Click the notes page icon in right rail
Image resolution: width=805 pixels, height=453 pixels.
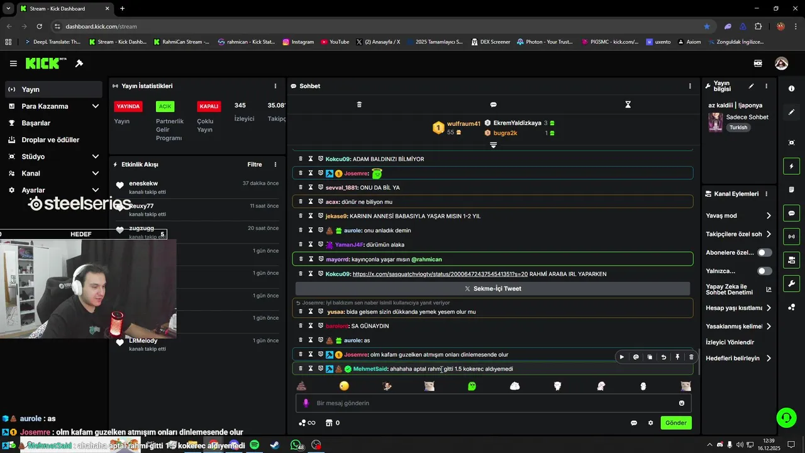[791, 190]
